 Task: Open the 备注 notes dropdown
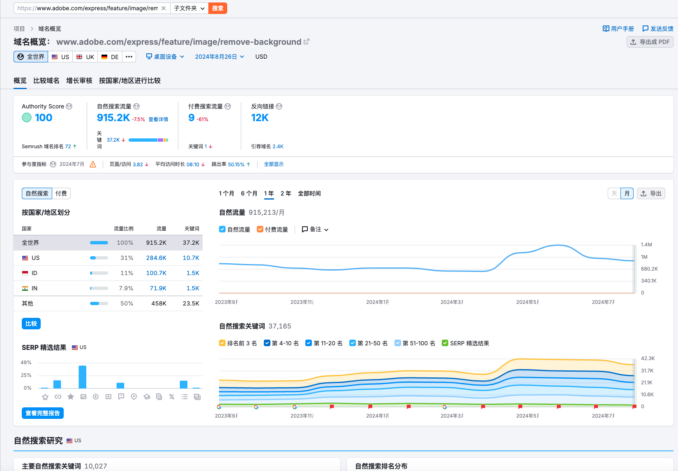pos(315,229)
